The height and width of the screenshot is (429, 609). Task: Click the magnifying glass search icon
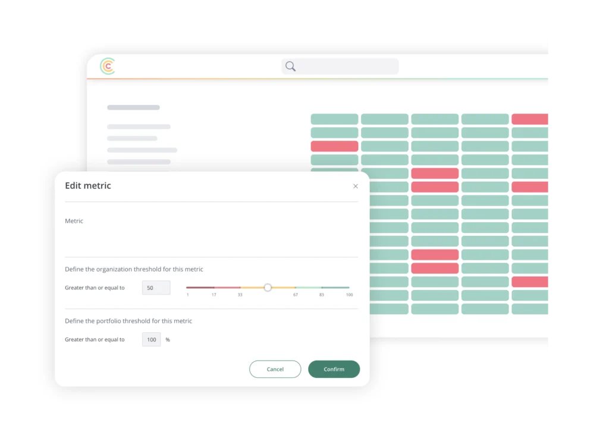tap(290, 66)
